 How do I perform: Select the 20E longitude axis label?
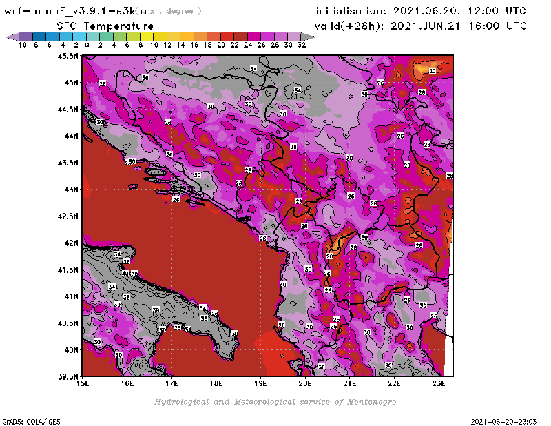click(305, 383)
